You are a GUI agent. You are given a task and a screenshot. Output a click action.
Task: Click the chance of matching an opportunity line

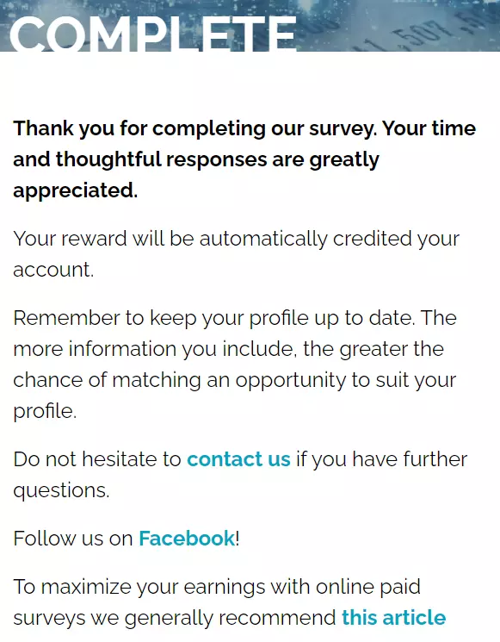235,380
